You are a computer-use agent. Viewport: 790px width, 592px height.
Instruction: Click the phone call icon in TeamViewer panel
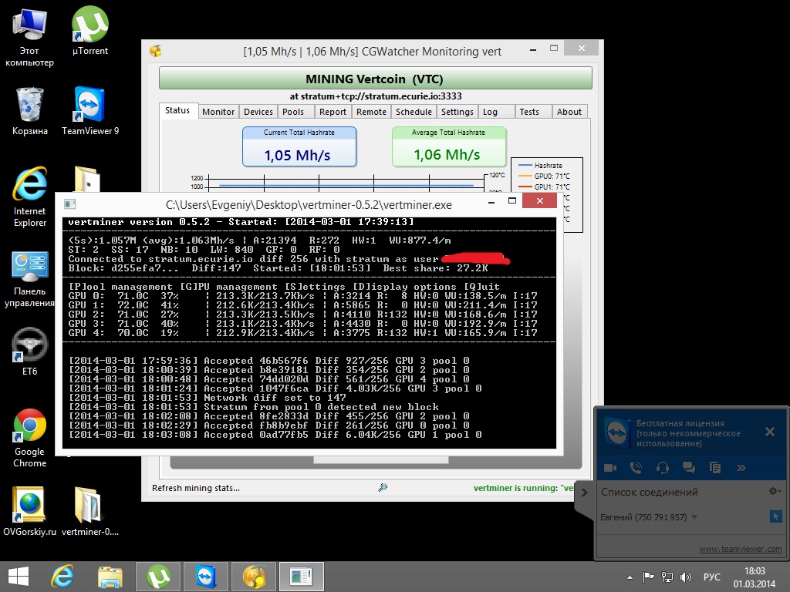coord(636,468)
